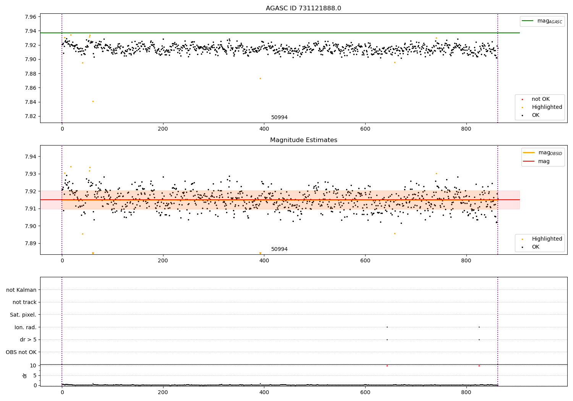This screenshot has height=401, width=573.
Task: Click the orange outlier near 7.87 in top plot
Action: 260,78
